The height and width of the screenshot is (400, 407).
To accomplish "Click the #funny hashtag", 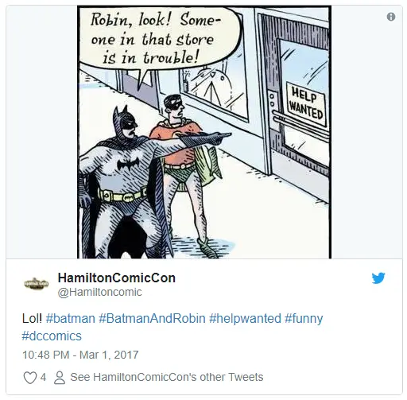I will click(304, 318).
